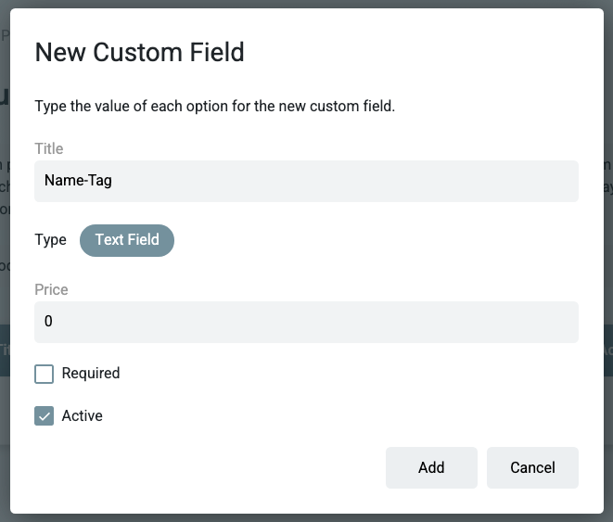Click the "Required" checkbox label text
This screenshot has height=522, width=613.
pyautogui.click(x=91, y=374)
